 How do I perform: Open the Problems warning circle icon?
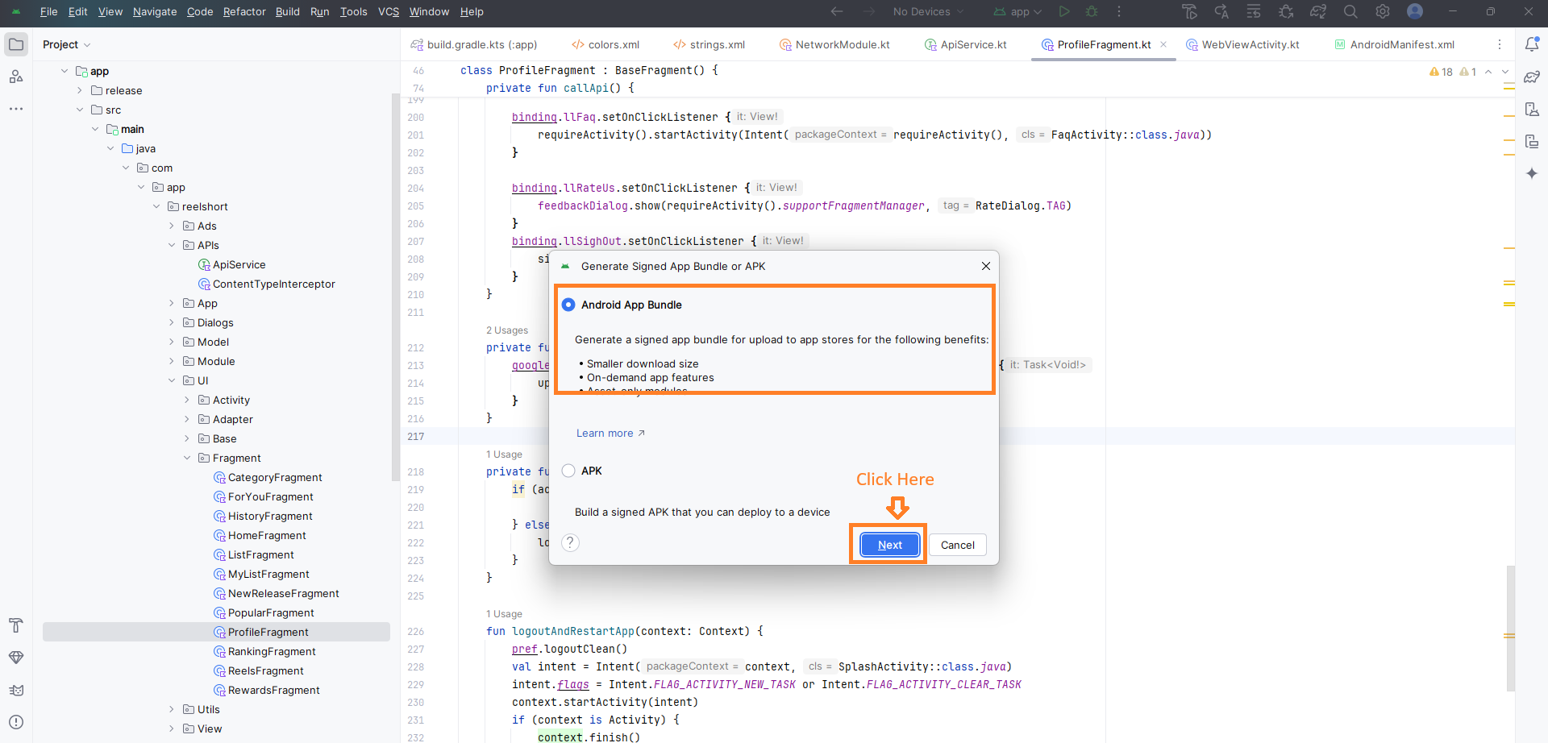[x=16, y=722]
